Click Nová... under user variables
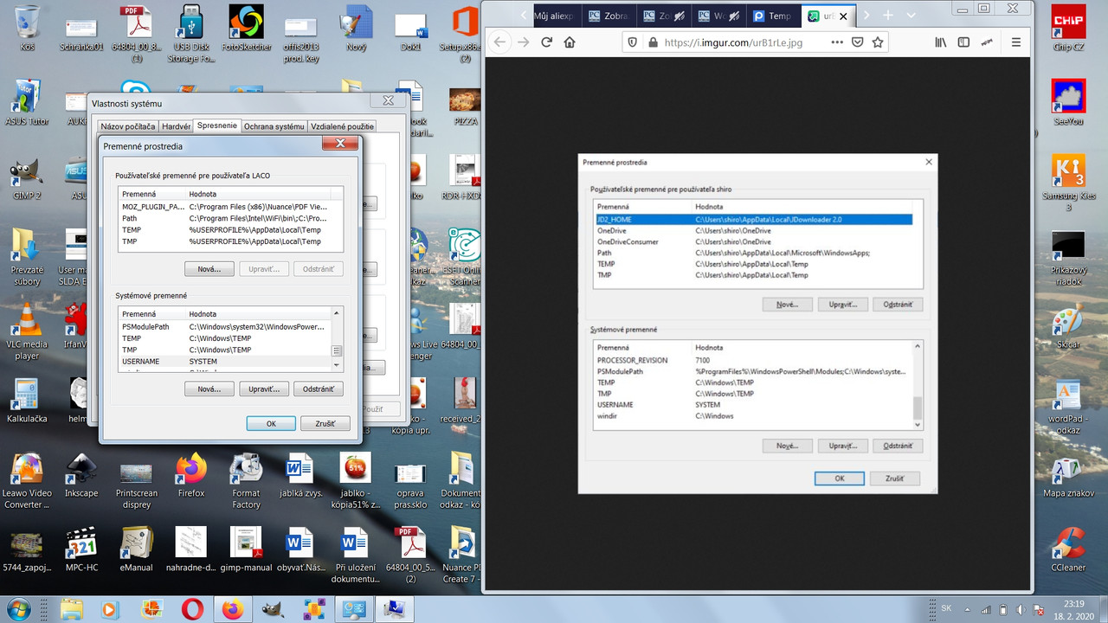1108x623 pixels. (x=209, y=268)
